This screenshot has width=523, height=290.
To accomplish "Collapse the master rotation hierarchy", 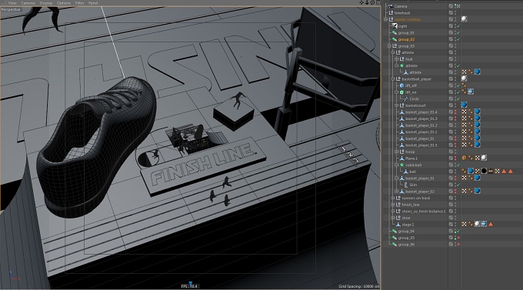I will point(386,19).
